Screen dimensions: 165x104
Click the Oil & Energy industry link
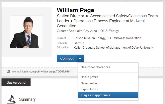(110, 31)
